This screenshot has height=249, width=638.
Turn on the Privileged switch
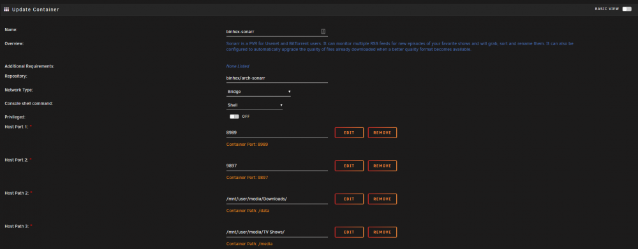click(234, 117)
